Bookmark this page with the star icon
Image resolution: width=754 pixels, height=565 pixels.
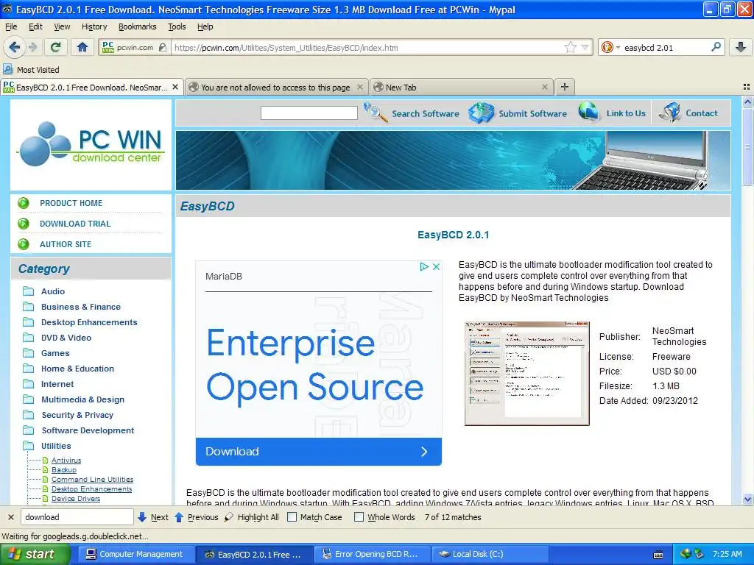click(571, 47)
